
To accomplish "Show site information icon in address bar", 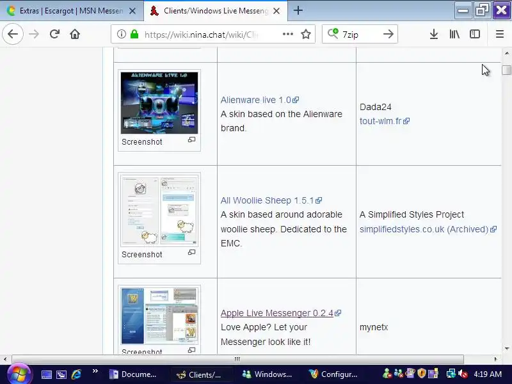I will point(122,34).
